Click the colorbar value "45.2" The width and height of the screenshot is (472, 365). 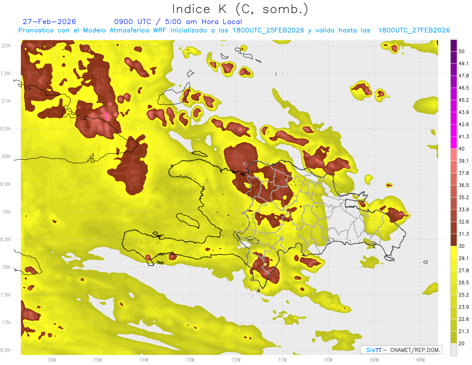pos(464,100)
